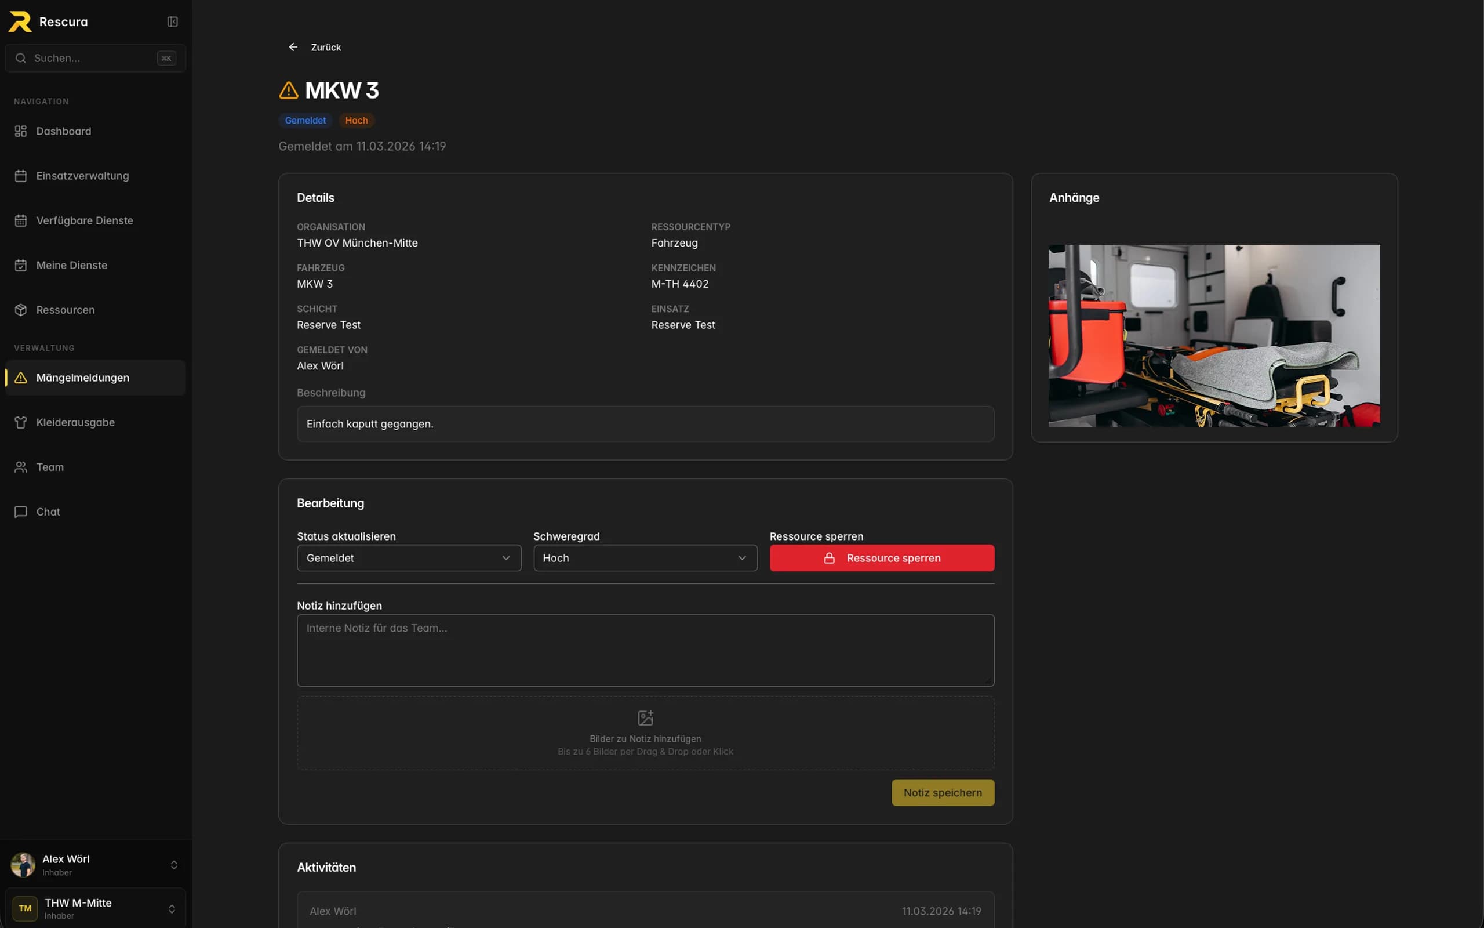Click the THW OV München-Mitte organisation value

pyautogui.click(x=357, y=242)
